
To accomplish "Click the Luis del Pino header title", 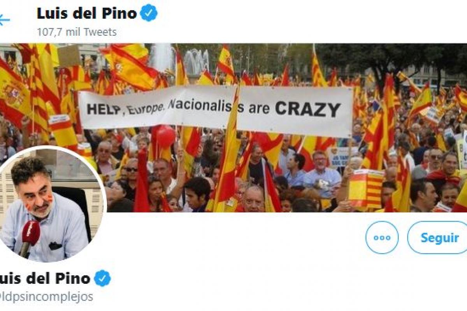I will click(87, 14).
